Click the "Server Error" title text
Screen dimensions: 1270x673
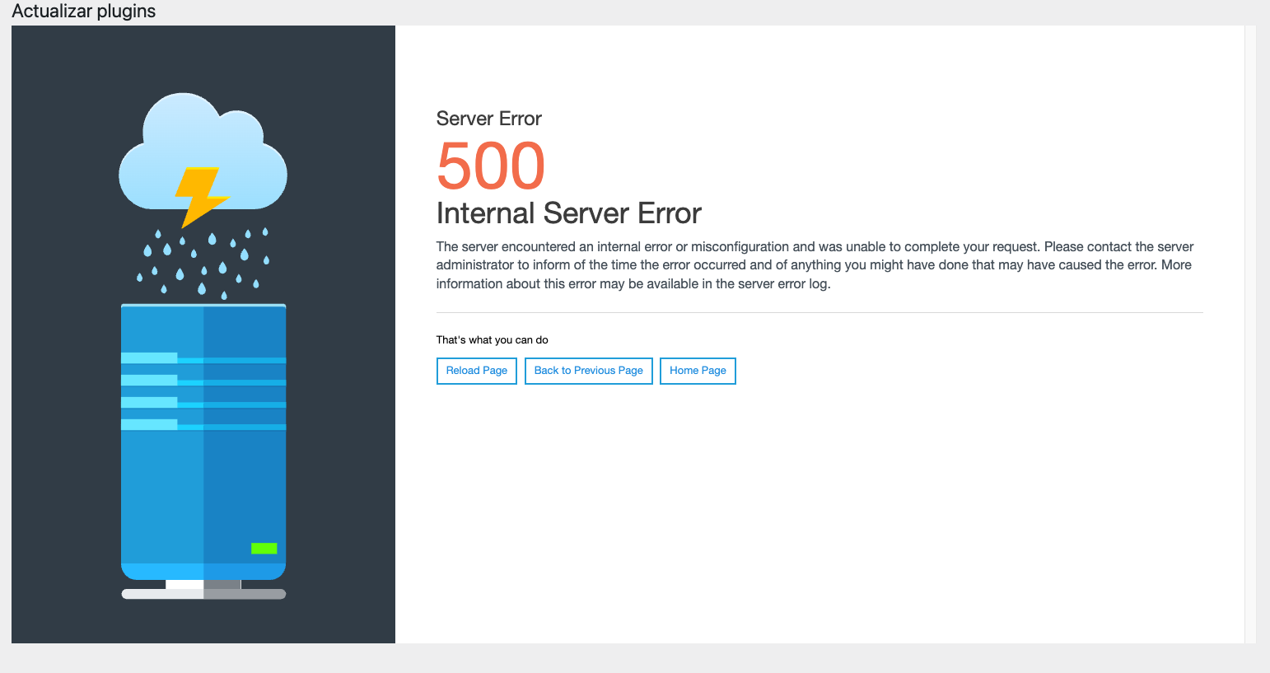click(x=488, y=119)
